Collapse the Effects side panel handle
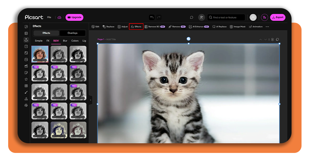310x162 pixels. click(x=91, y=100)
